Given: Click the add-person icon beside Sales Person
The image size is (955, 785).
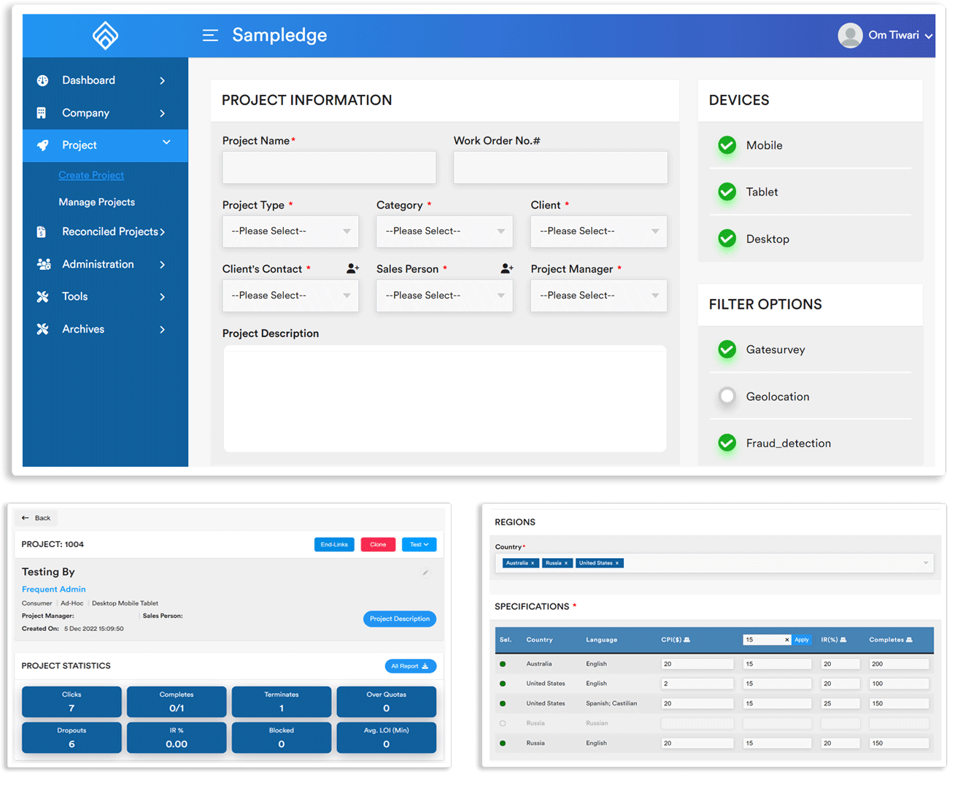Looking at the screenshot, I should coord(507,268).
